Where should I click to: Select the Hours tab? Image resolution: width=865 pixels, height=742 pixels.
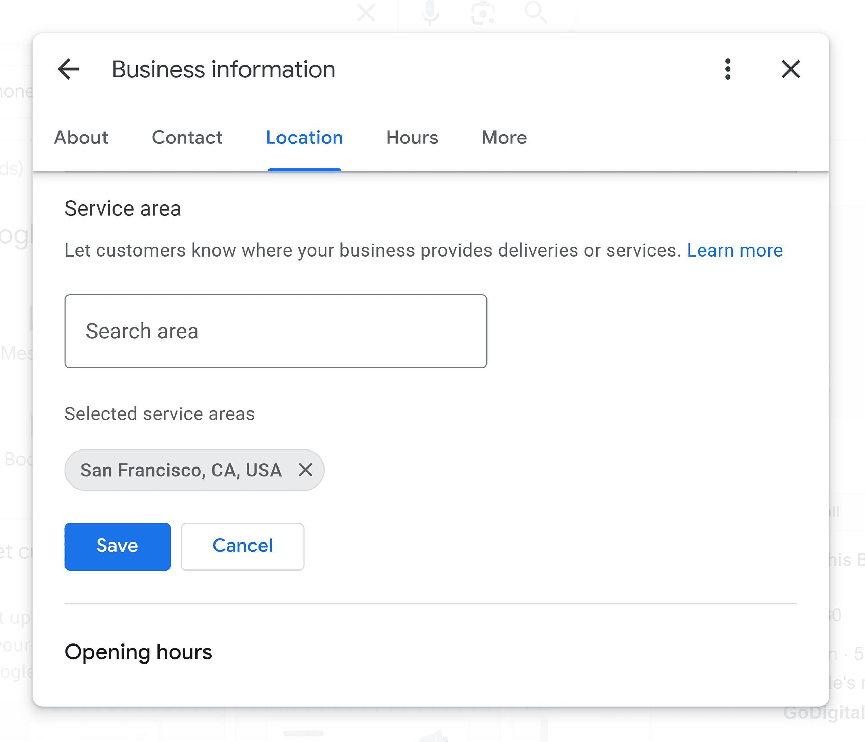tap(412, 138)
